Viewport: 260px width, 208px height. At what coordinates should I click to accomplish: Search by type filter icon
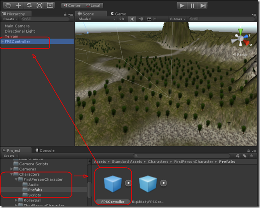click(237, 156)
